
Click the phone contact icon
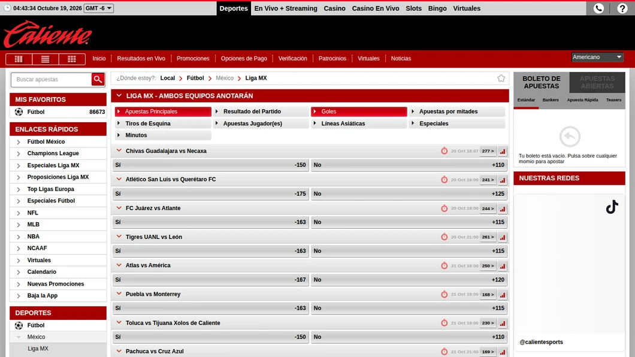click(598, 8)
